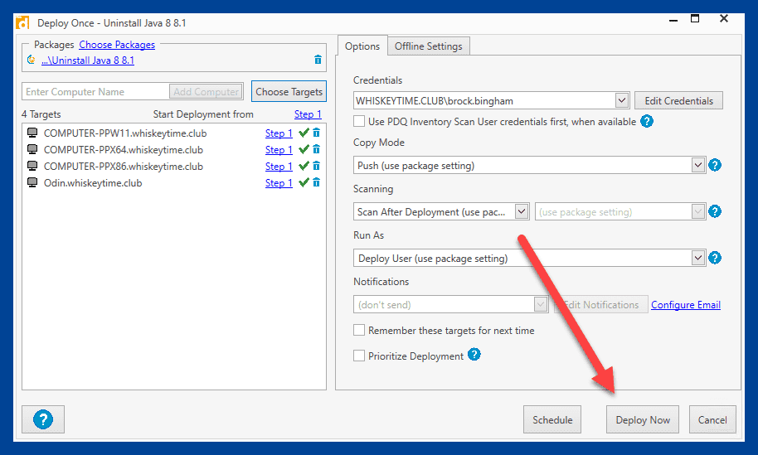Screen dimensions: 758x455
Task: Click the Edit Notifications button
Action: 601,305
